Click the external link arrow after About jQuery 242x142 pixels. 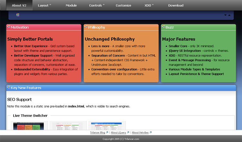(x=128, y=132)
